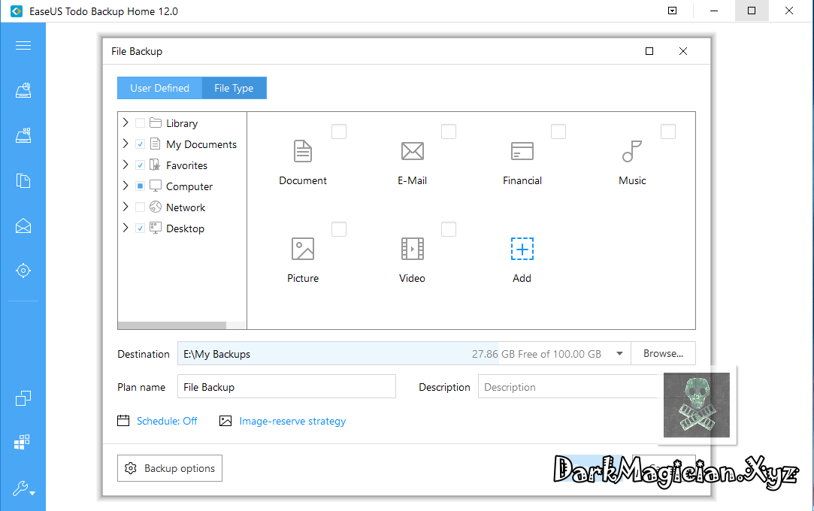Viewport: 814px width, 511px height.
Task: Select Desktop in the tree
Action: point(185,228)
